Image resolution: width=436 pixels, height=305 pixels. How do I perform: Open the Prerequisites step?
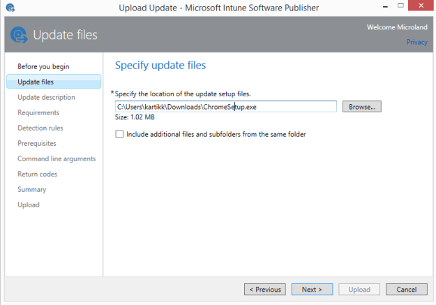tap(37, 143)
